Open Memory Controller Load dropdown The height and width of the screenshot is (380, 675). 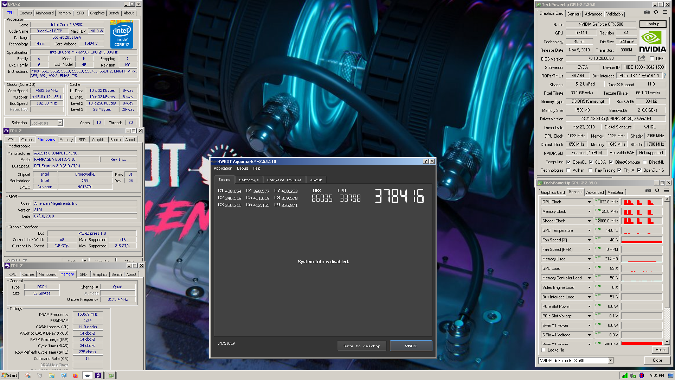pyautogui.click(x=589, y=278)
